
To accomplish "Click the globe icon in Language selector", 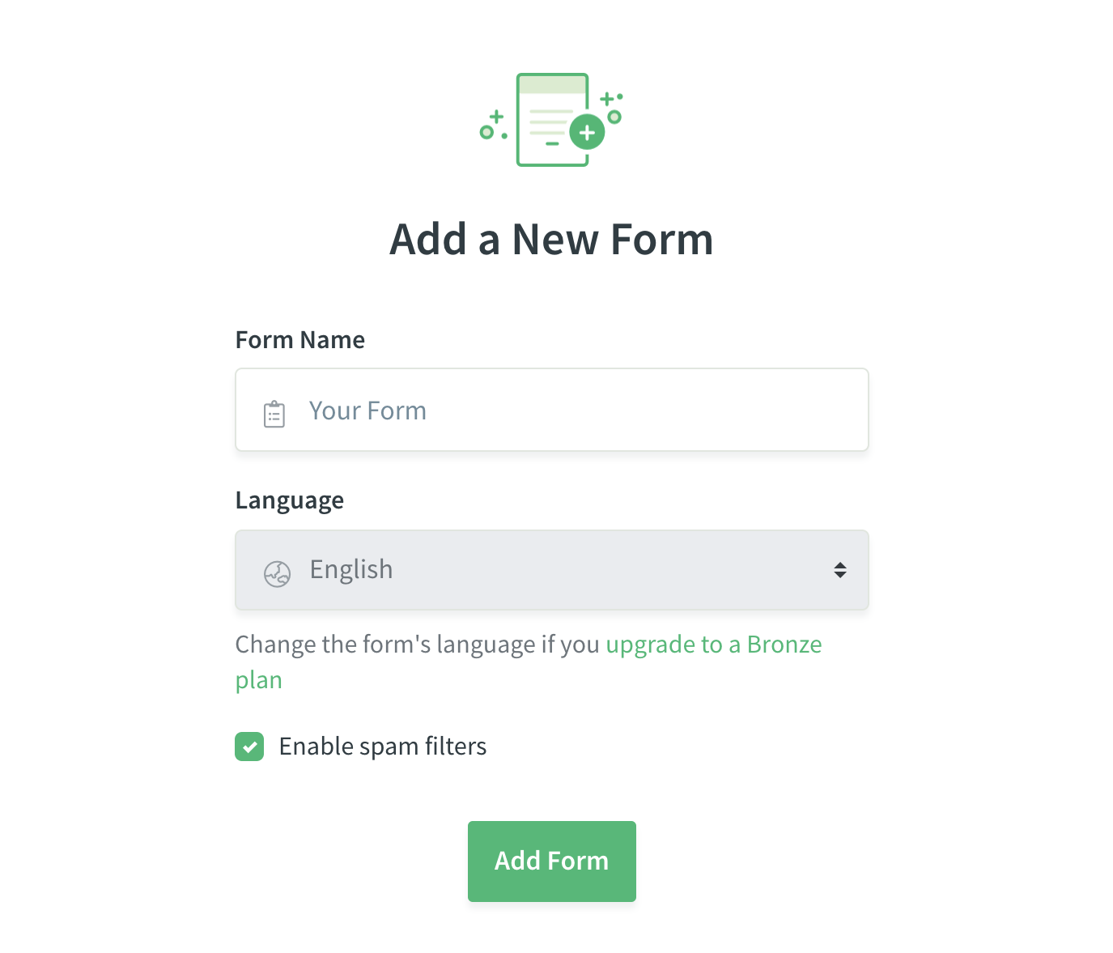I will [x=277, y=573].
